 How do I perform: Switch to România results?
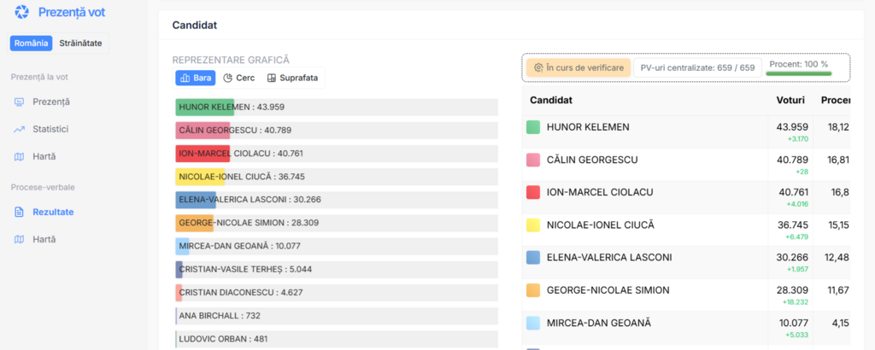(32, 43)
